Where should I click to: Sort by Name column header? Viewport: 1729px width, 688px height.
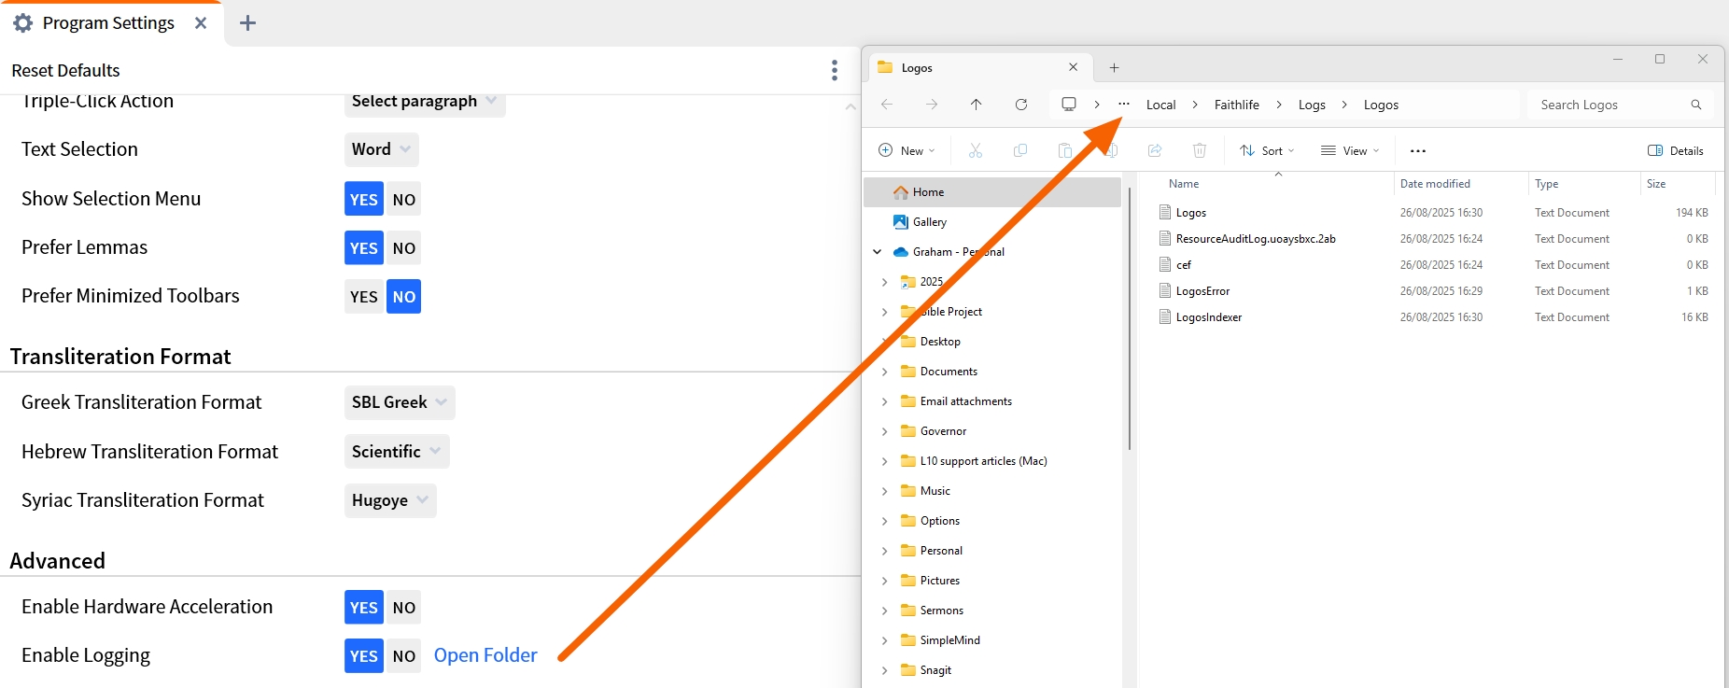[x=1184, y=184]
